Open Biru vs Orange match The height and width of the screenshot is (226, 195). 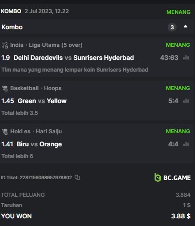(x=39, y=144)
